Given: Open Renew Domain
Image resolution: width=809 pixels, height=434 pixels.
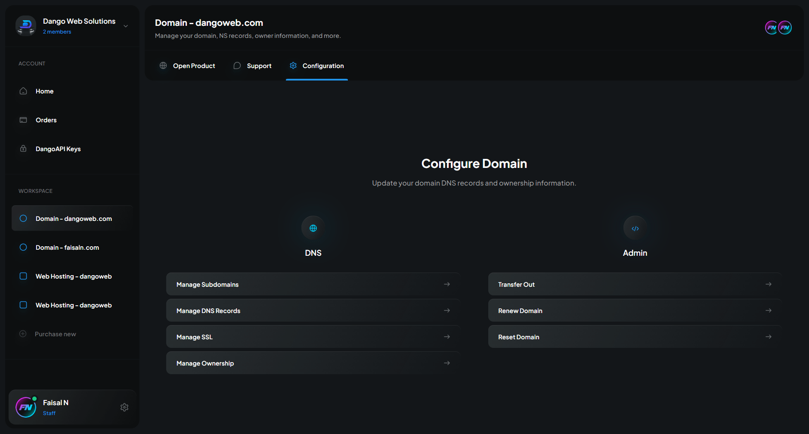Looking at the screenshot, I should coord(635,310).
